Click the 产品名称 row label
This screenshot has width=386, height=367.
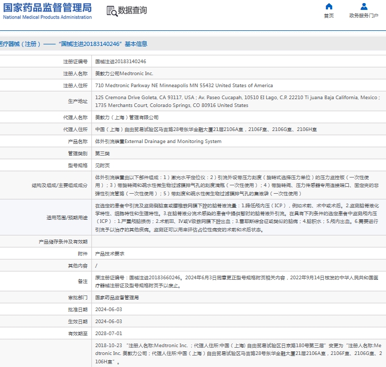[x=78, y=141]
